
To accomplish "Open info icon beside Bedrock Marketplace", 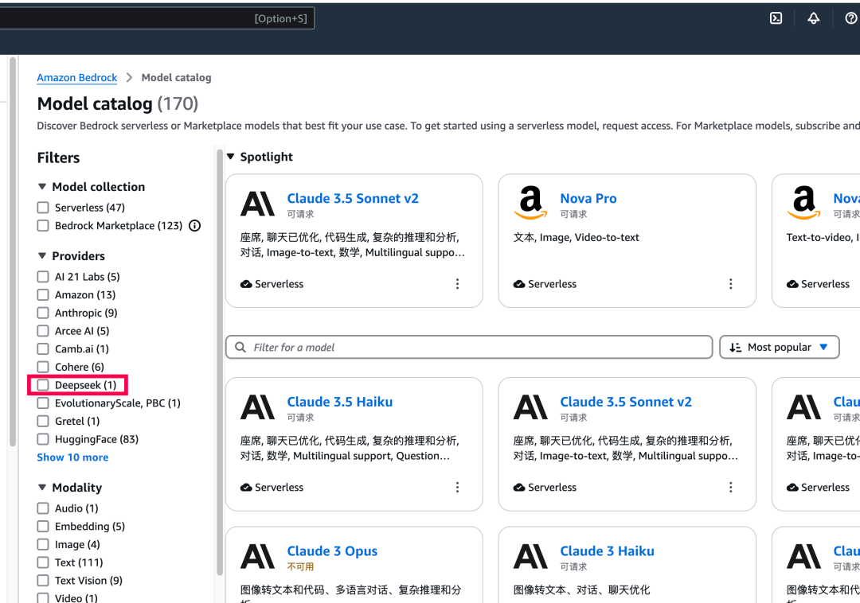I will (x=194, y=226).
